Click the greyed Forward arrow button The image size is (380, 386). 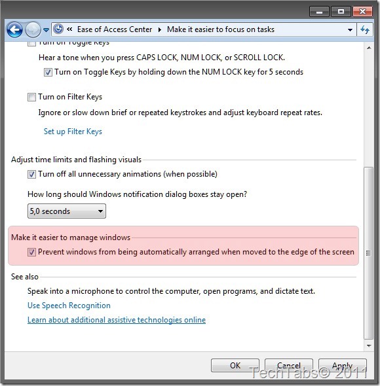click(33, 30)
